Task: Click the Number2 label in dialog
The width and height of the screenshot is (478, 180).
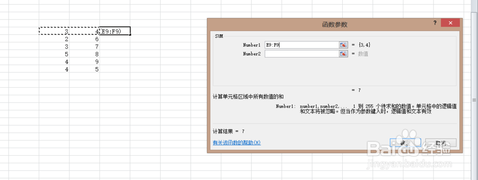Action: 251,54
